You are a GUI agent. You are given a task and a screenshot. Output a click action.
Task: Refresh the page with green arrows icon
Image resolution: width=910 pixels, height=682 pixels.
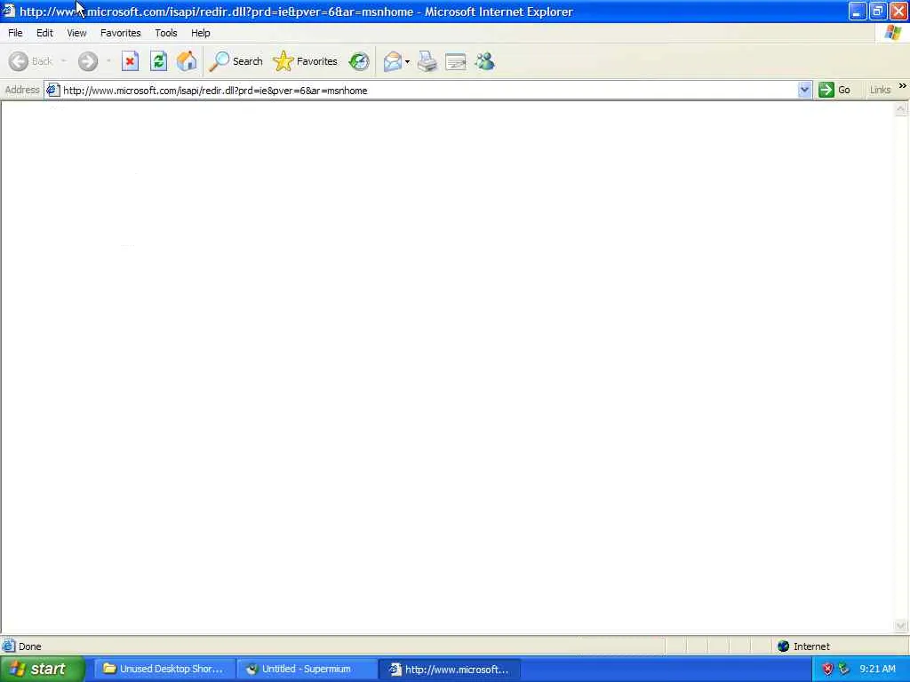click(x=158, y=61)
